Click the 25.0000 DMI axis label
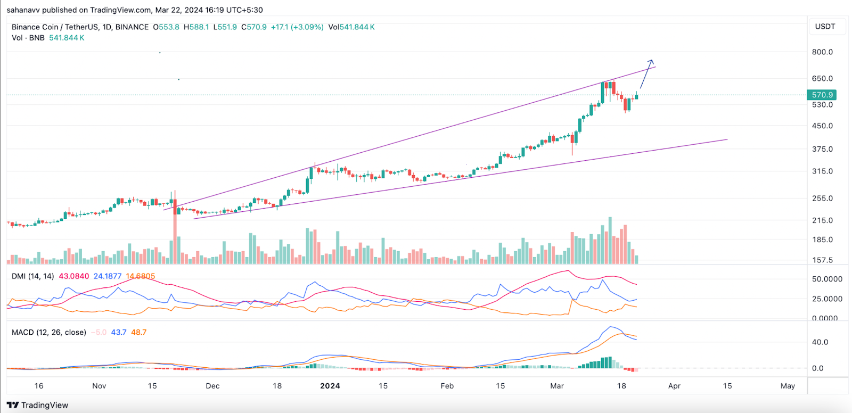Viewport: 852px width, 413px height. [x=827, y=299]
